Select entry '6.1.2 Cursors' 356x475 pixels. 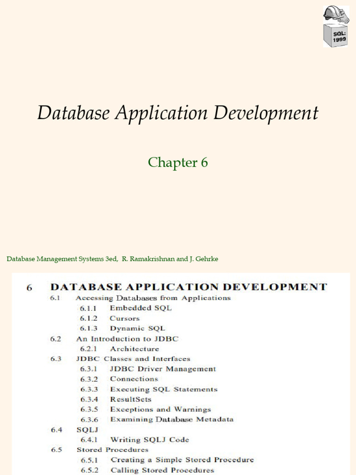tap(109, 318)
